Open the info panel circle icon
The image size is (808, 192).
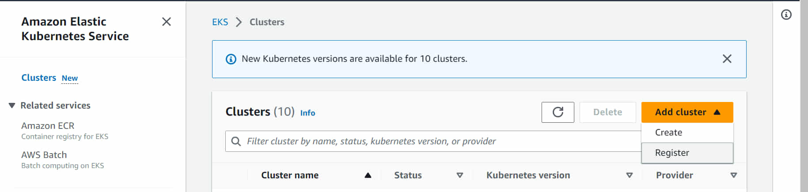pyautogui.click(x=786, y=15)
